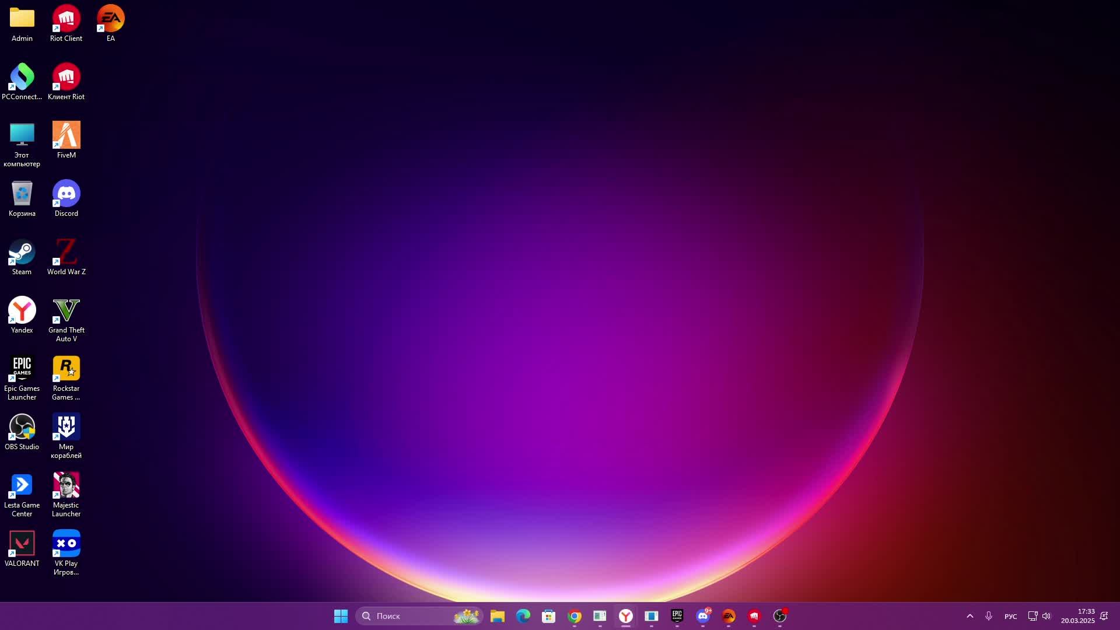Expand the hidden system tray icons chevron

click(x=970, y=616)
